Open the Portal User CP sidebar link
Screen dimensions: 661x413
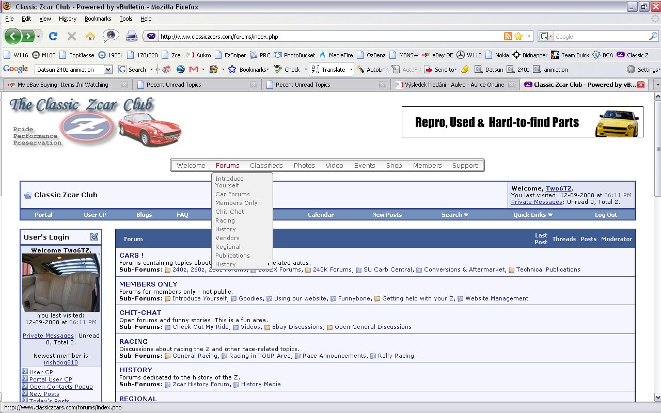coord(51,379)
